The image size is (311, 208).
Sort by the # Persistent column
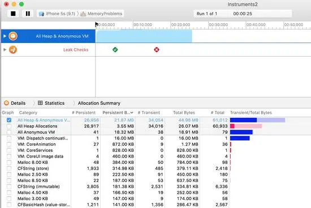point(84,113)
